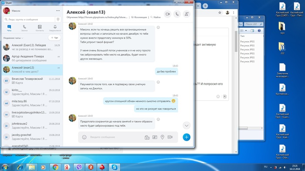This screenshot has height=171, width=305.
Task: Record a video message icon
Action: pyautogui.click(x=170, y=137)
